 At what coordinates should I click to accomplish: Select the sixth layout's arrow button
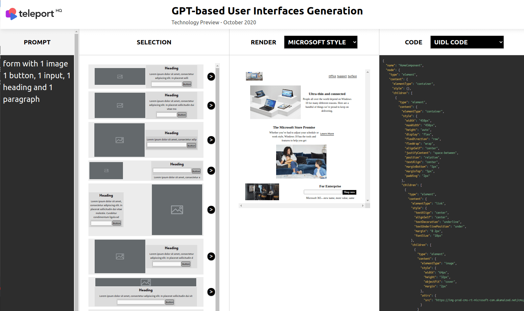pos(211,256)
